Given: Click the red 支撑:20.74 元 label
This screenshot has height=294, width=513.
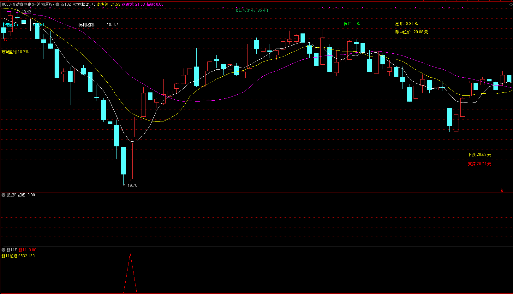Looking at the screenshot, I should point(480,164).
